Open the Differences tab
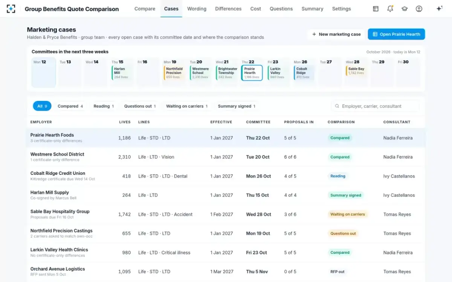452x282 pixels. click(228, 9)
